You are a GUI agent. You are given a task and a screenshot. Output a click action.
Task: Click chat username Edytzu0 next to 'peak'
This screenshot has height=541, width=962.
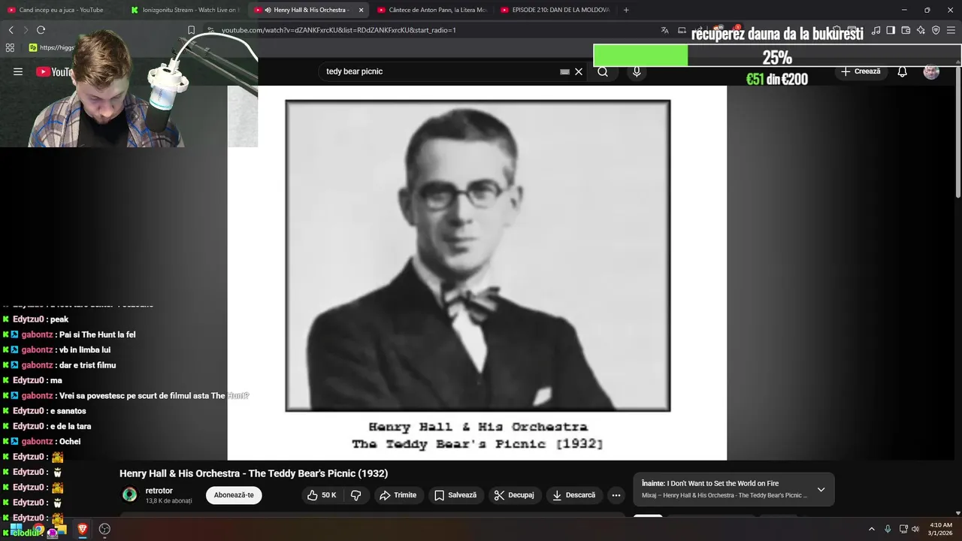pos(29,319)
